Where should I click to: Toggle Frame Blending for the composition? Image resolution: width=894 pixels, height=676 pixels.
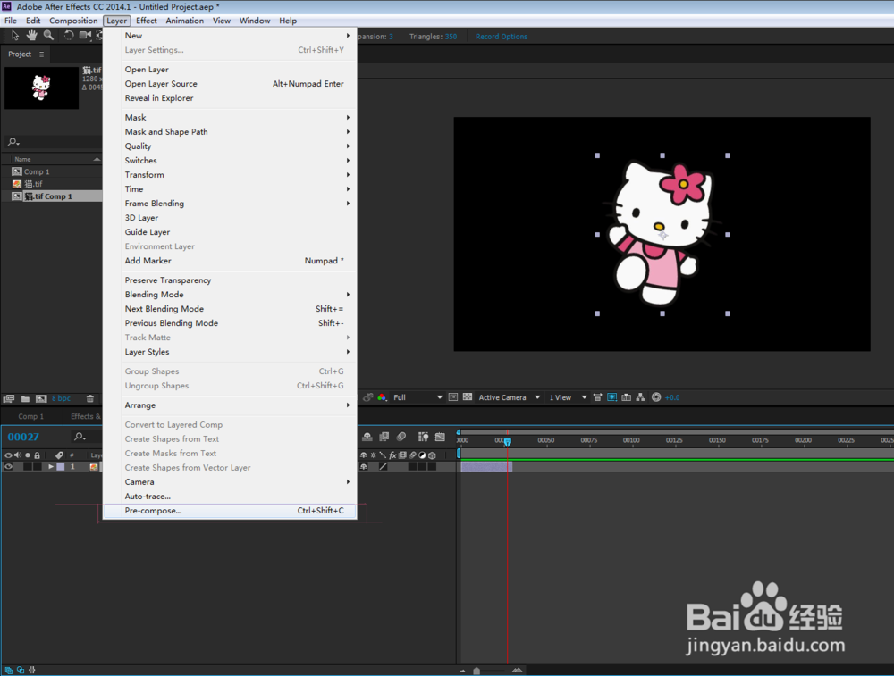click(384, 437)
